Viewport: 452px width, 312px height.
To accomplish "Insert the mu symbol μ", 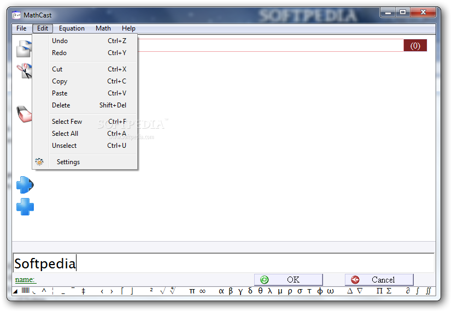I will pos(280,291).
